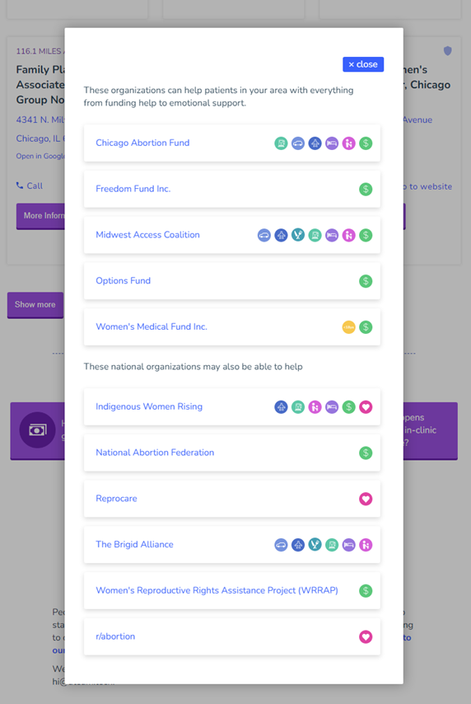This screenshot has width=471, height=704.
Task: Open the Midwest Access Coalition link
Action: tap(147, 235)
